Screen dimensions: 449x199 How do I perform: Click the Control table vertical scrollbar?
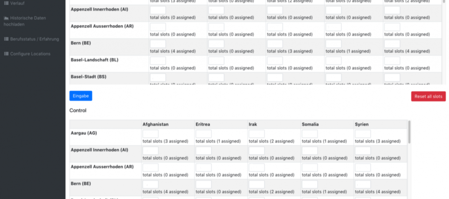pyautogui.click(x=409, y=132)
